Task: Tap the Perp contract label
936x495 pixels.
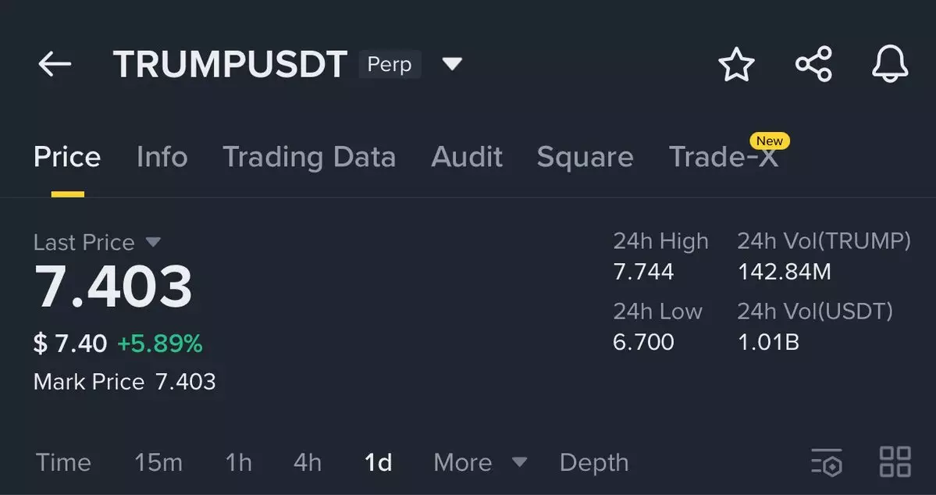Action: coord(390,64)
